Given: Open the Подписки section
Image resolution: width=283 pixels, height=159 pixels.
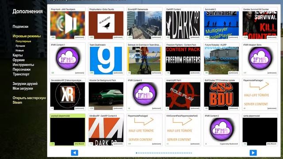Looking at the screenshot, I should 20,26.
